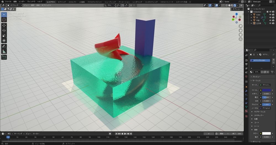Viewport: 276px width, 145px height.
Task: Switch to rendered viewport shading
Action: [235, 6]
